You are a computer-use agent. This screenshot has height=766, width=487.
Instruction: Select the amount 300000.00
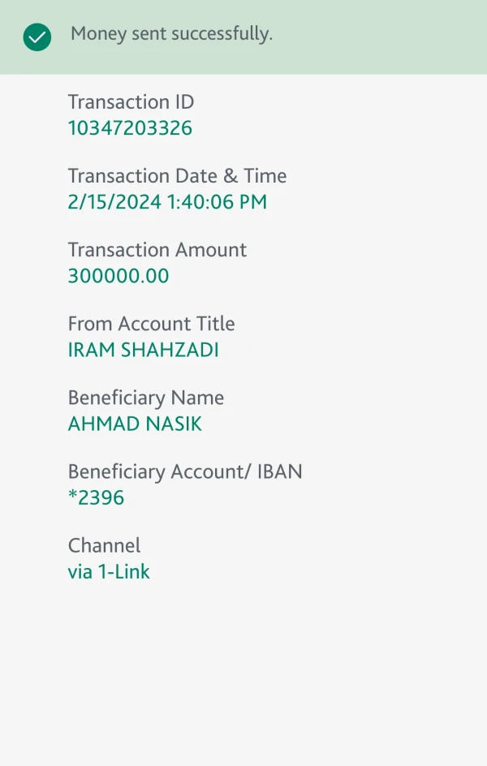pyautogui.click(x=119, y=276)
